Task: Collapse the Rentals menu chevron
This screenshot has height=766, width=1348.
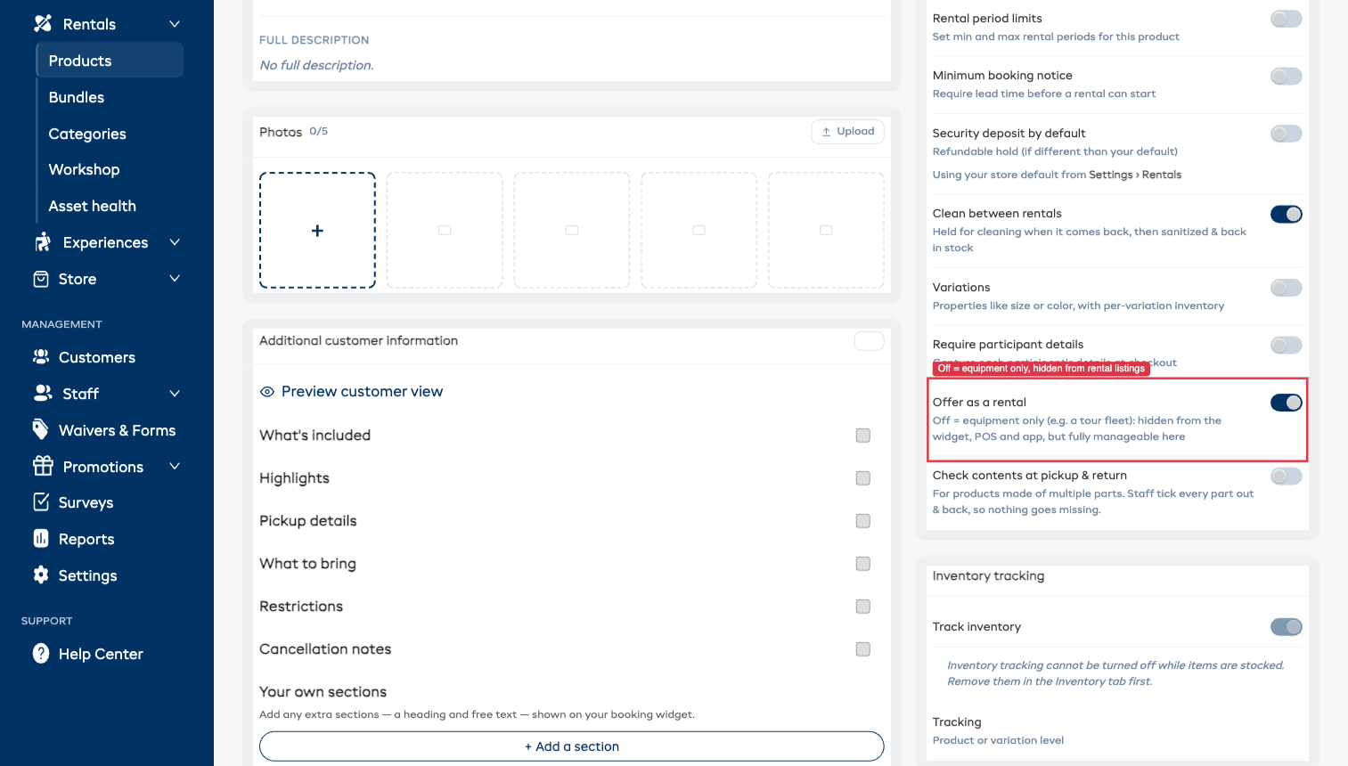Action: (175, 24)
